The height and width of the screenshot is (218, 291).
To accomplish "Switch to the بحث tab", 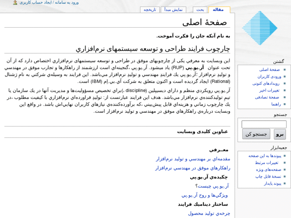I will (x=200, y=10).
